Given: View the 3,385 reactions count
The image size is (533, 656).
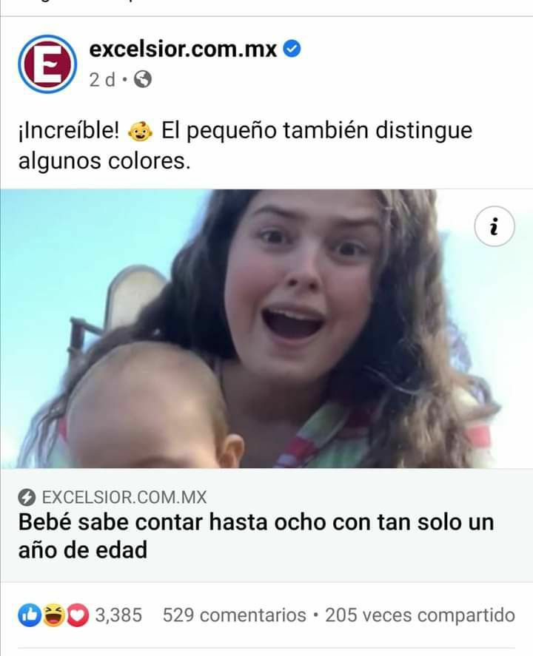Looking at the screenshot, I should tap(118, 615).
